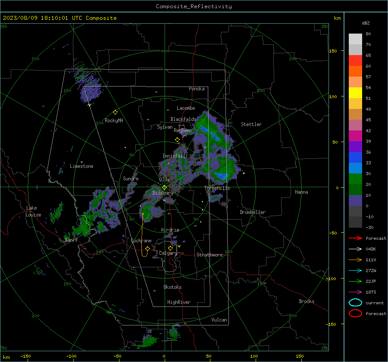Click the Limestone label
Viewport: 388px width, 362px height.
[81, 166]
